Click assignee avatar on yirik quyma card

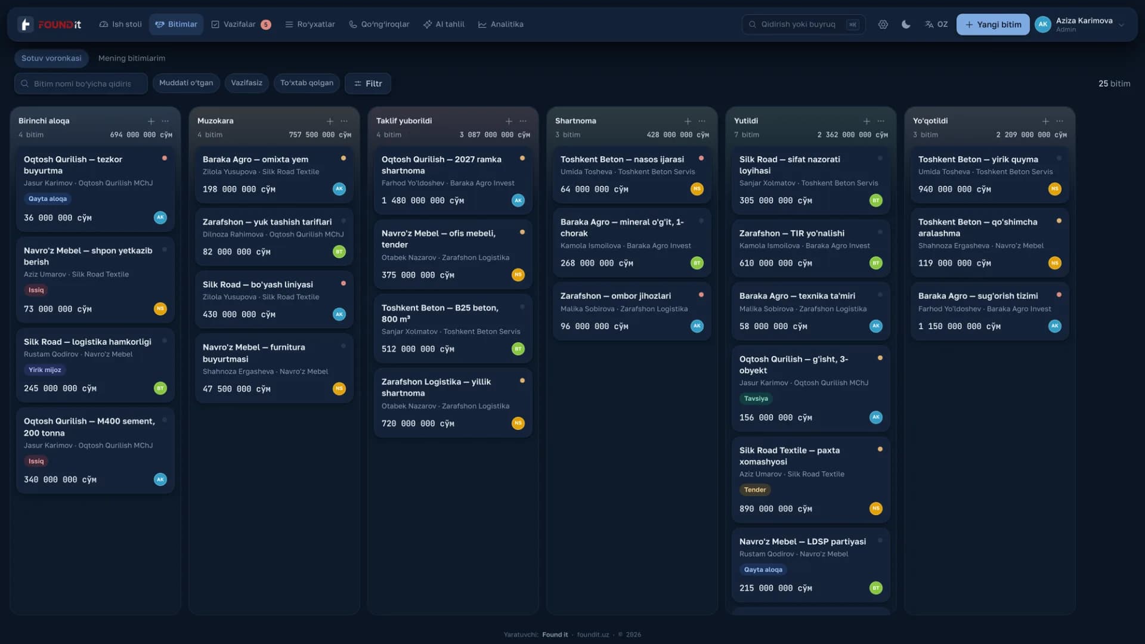coord(1055,189)
